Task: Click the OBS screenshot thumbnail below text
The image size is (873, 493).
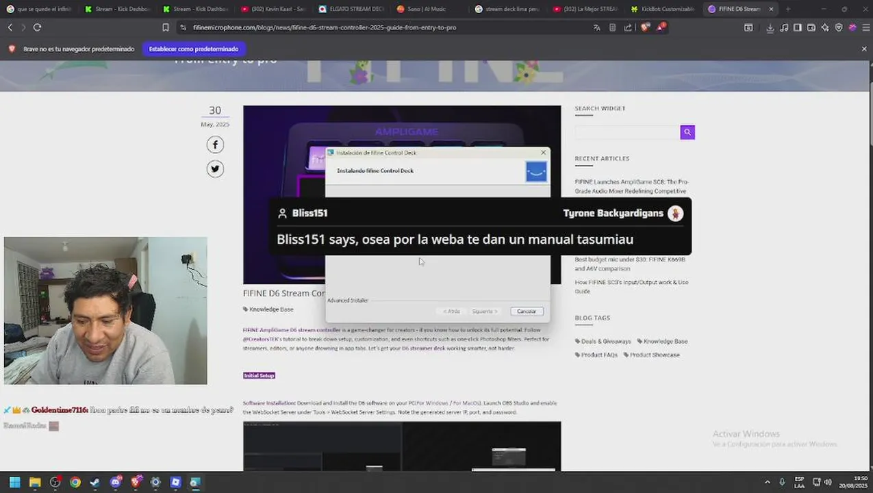Action: 402,446
